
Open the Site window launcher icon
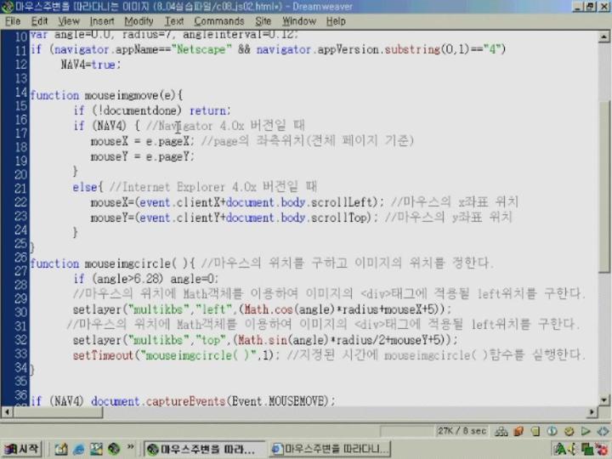[501, 431]
